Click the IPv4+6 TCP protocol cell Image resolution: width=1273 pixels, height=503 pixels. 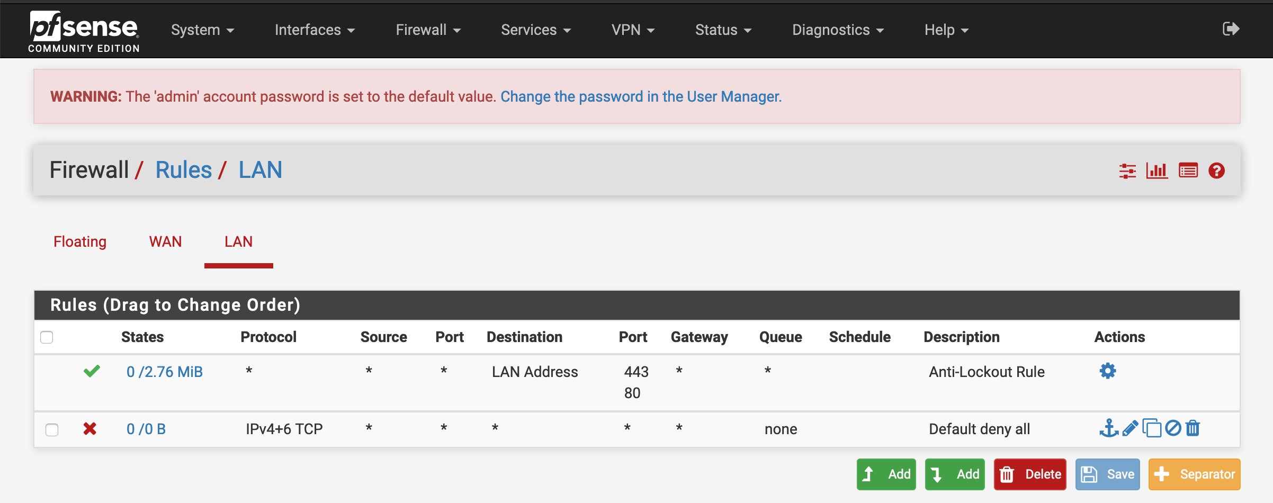284,429
